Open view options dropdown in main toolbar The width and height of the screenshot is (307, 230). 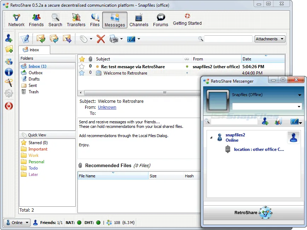point(139,39)
